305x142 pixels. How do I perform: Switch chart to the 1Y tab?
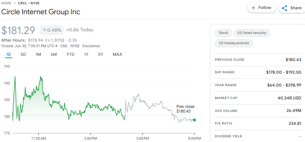click(86, 54)
